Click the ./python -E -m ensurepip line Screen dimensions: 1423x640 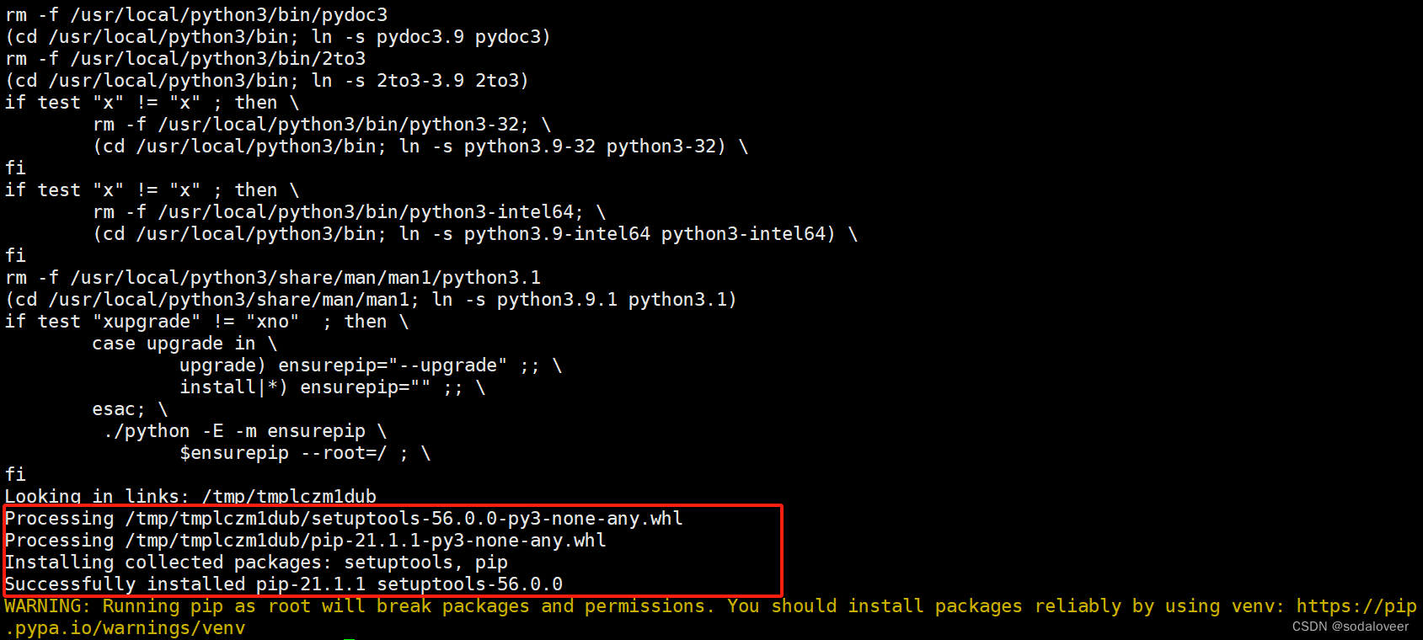245,431
